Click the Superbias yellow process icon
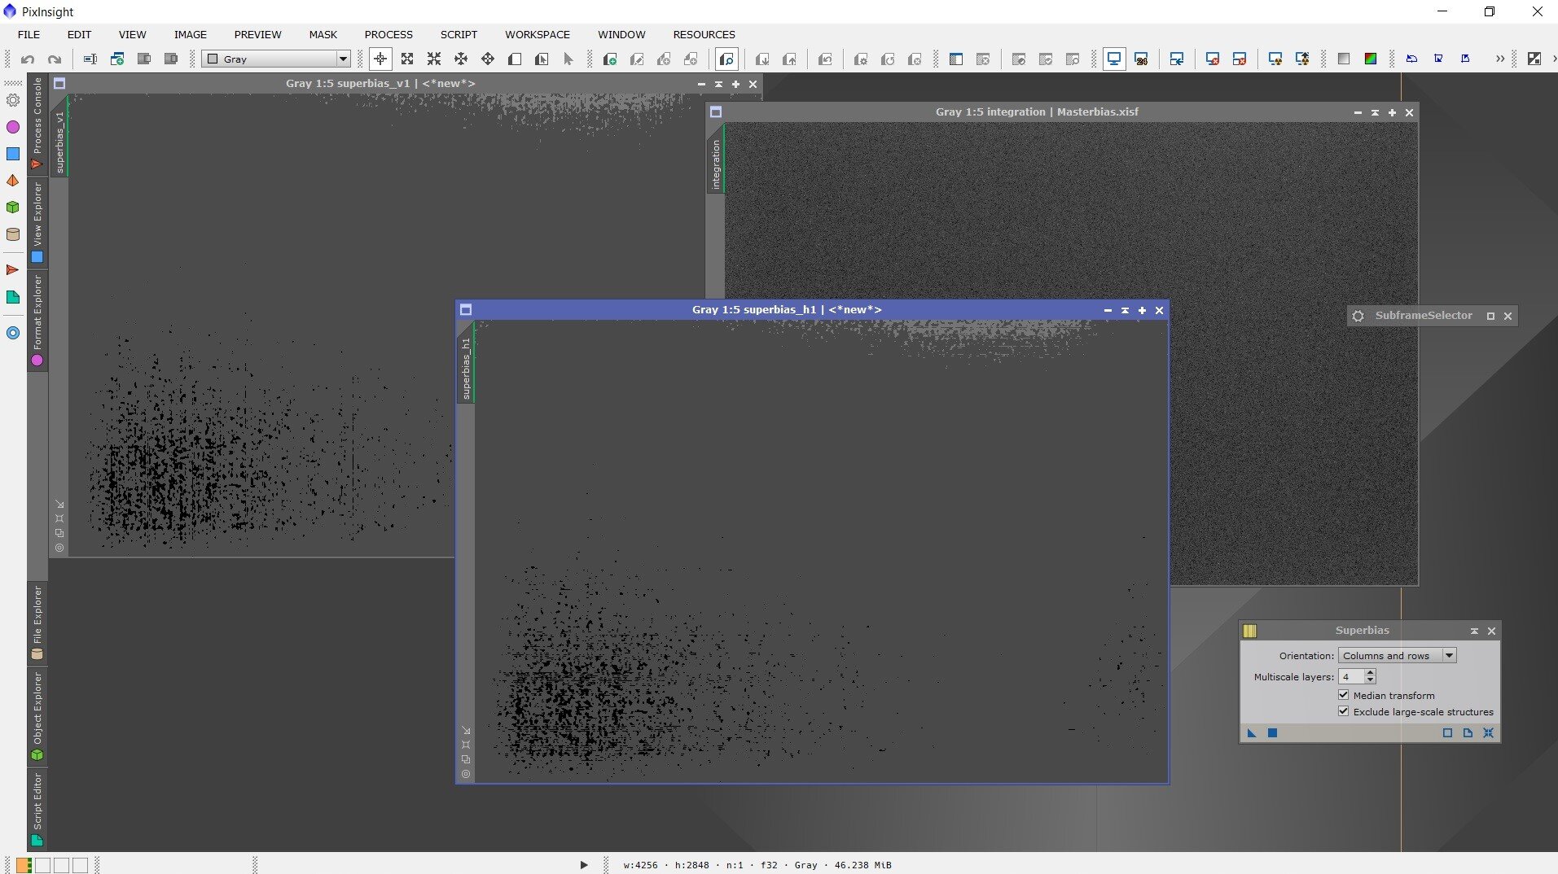Image resolution: width=1558 pixels, height=874 pixels. tap(1250, 631)
